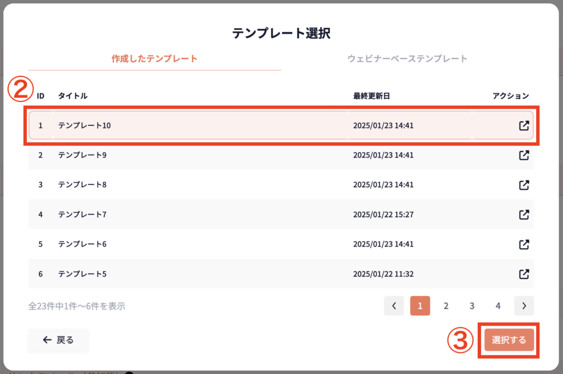Image resolution: width=563 pixels, height=374 pixels.
Task: Jump to page 2
Action: pyautogui.click(x=446, y=306)
